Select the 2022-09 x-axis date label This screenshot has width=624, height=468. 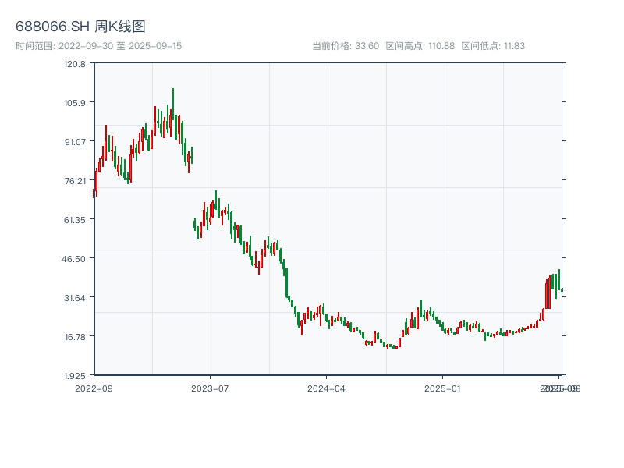coord(94,388)
